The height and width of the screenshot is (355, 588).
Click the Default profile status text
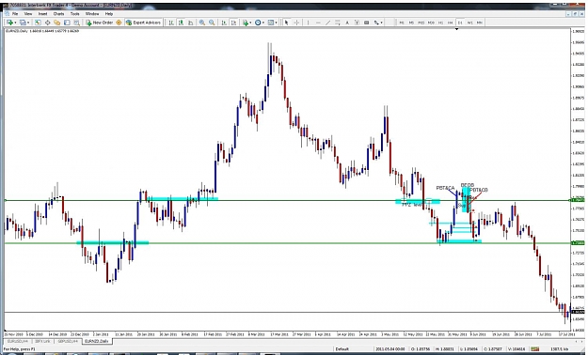(342, 349)
